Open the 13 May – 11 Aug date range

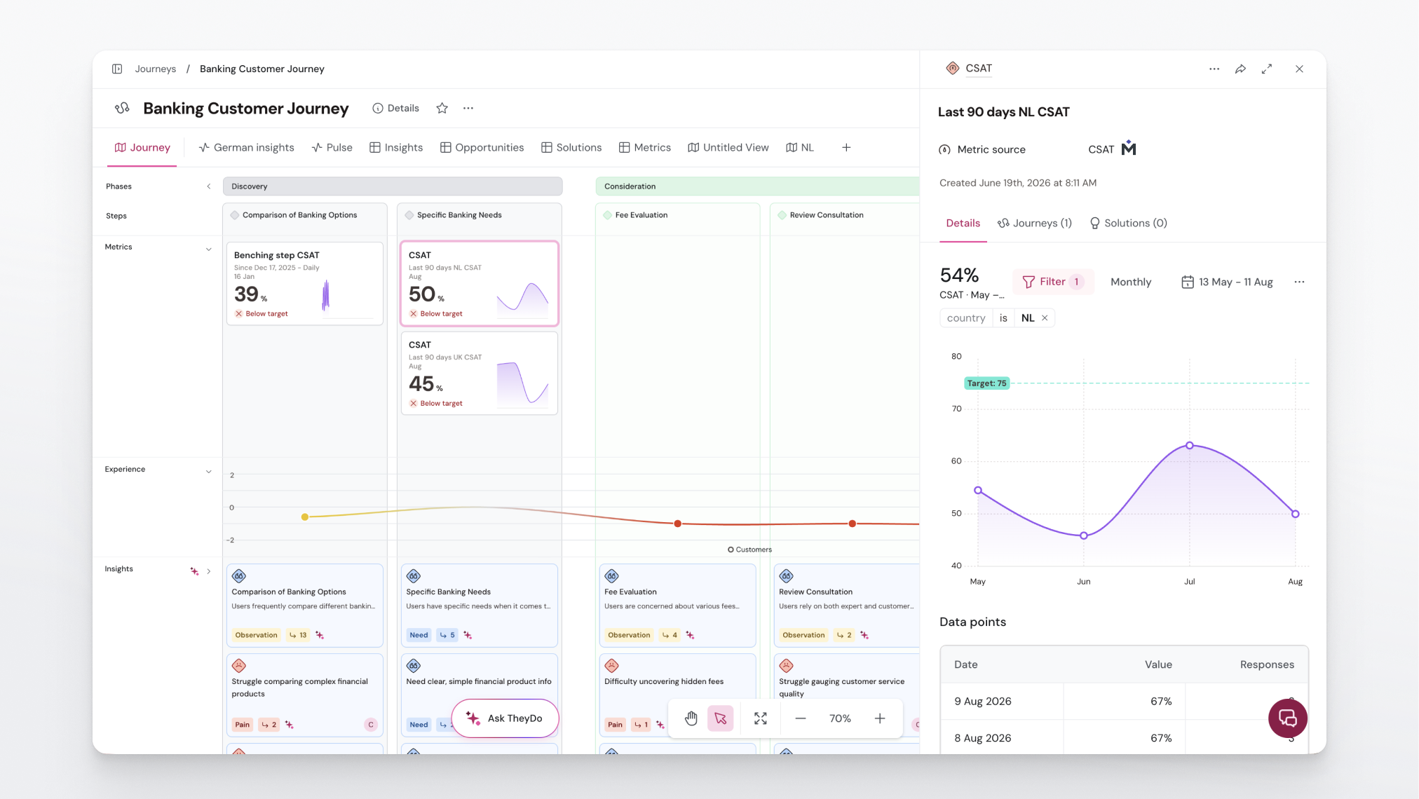point(1227,282)
